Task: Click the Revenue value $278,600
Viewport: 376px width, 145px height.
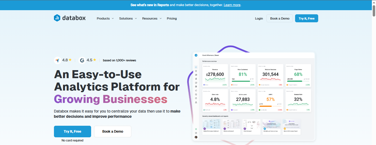Action: click(215, 74)
